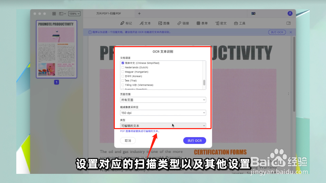
Task: Open the 工具 tools menu
Action: click(240, 23)
